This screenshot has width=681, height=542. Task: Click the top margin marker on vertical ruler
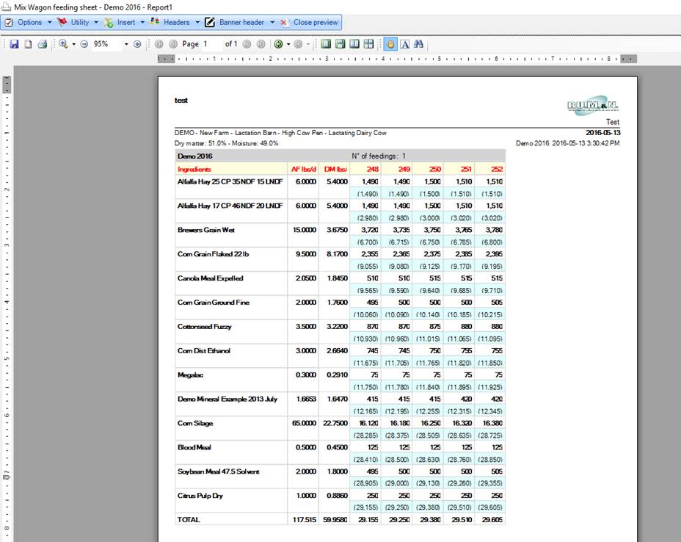7,84
